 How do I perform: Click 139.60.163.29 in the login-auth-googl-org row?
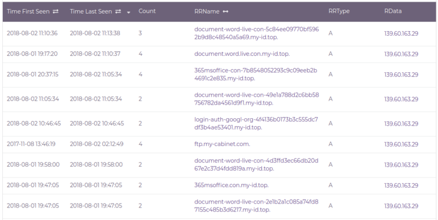pyautogui.click(x=401, y=124)
